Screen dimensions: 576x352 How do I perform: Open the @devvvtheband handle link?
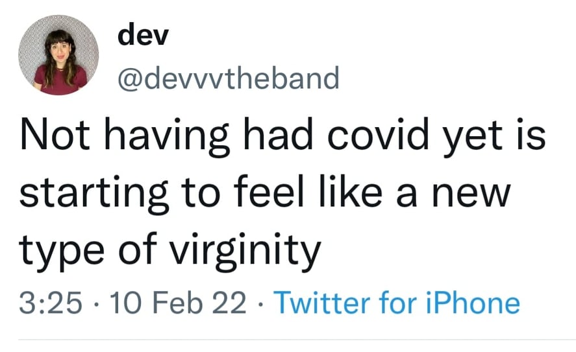(228, 79)
